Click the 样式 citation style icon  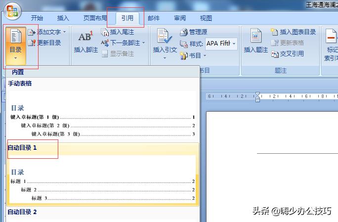tap(184, 44)
